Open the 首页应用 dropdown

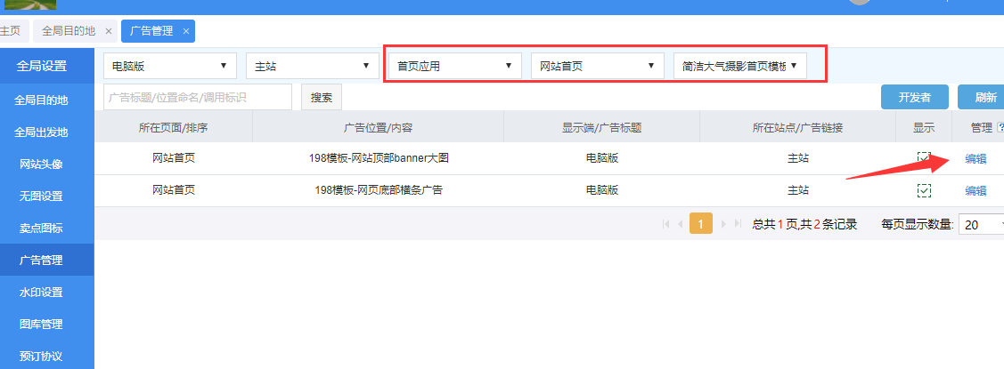pyautogui.click(x=454, y=66)
